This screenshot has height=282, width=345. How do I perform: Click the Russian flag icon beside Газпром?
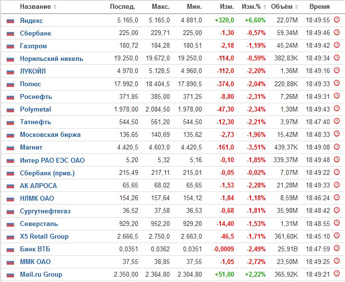pos(10,46)
